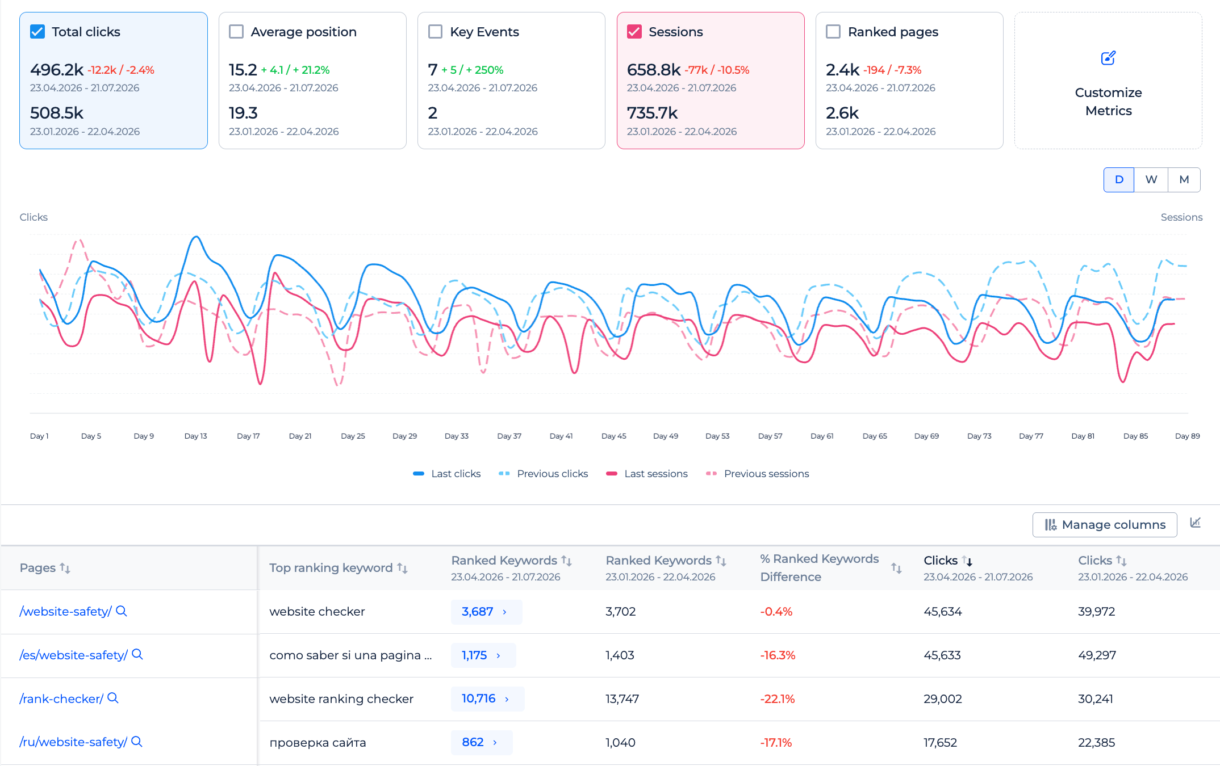
Task: Sort Ranked Keywords 23.01.2026 column arrows
Action: 721,561
